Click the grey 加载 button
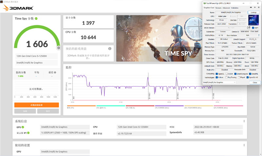 [x=25, y=111]
